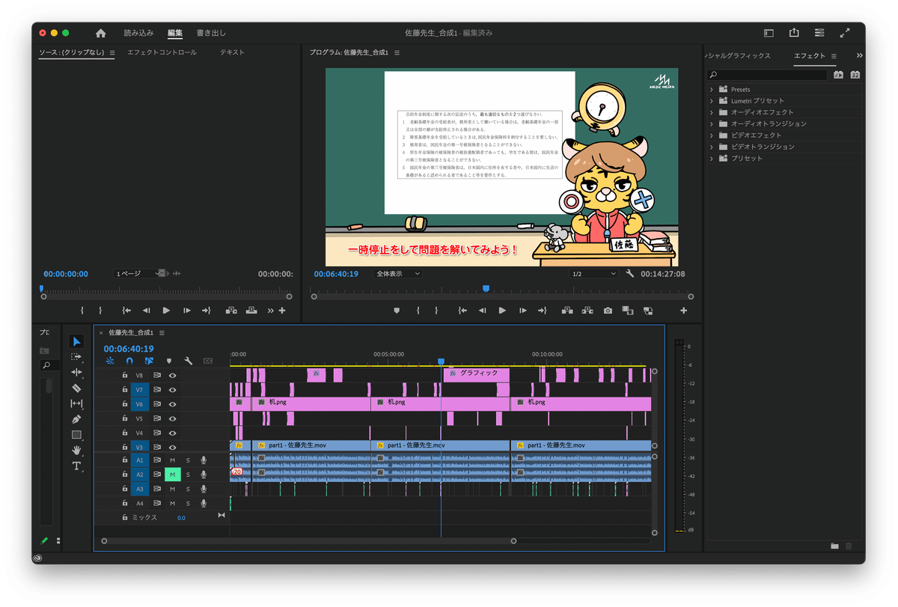Hide track V8 with eye icon

[172, 375]
